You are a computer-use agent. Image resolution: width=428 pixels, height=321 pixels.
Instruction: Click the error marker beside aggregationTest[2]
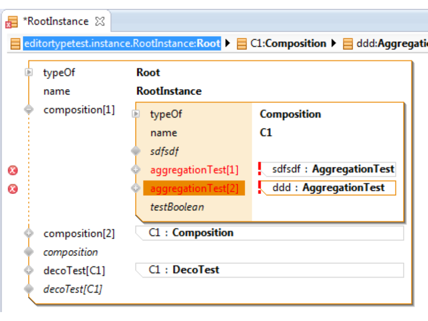click(x=13, y=189)
